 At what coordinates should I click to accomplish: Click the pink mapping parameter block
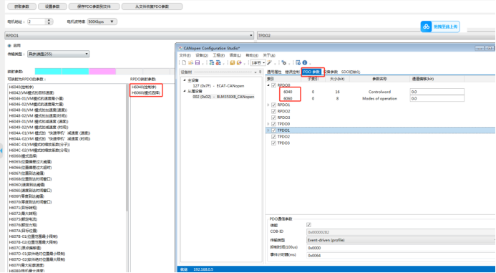[x=102, y=72]
